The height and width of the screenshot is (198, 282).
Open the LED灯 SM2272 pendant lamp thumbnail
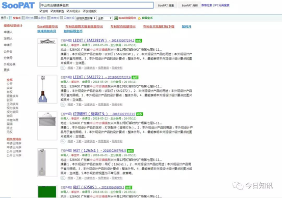[x=47, y=89]
